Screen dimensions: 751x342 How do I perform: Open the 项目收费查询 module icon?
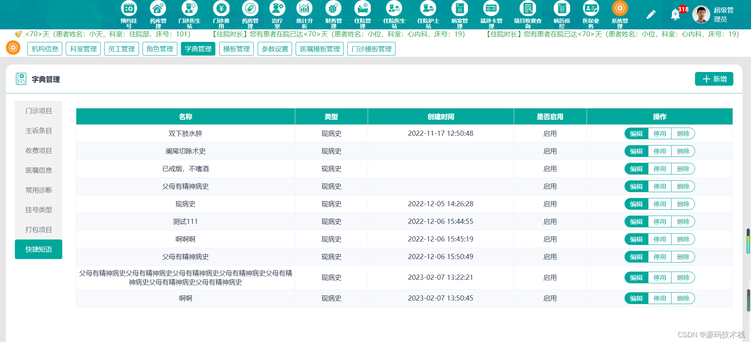tap(528, 9)
